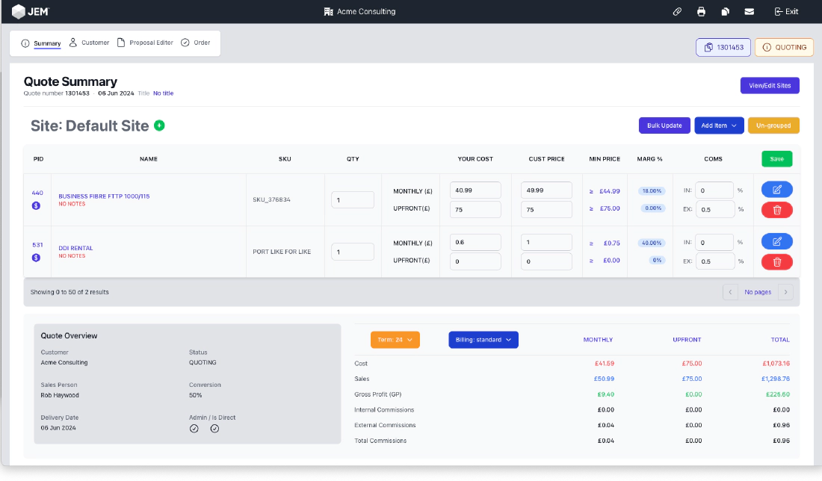Screen dimensions: 822x481
Task: Click the SKU_376834 text
Action: click(x=271, y=199)
